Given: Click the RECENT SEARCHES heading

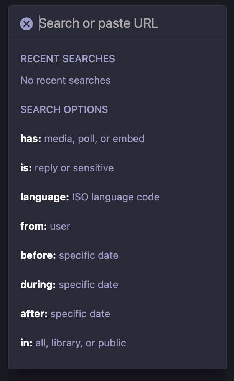Looking at the screenshot, I should (68, 59).
